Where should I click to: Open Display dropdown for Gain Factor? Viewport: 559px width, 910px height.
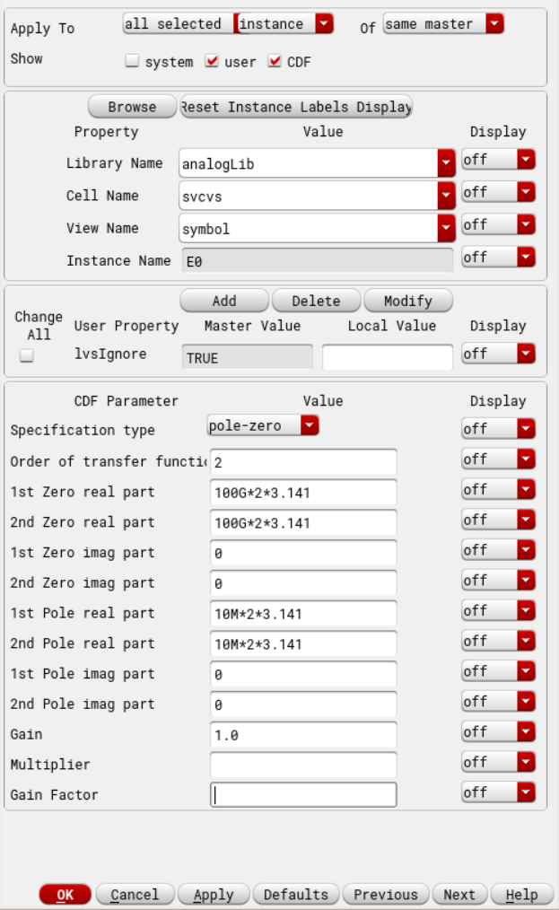click(x=498, y=792)
